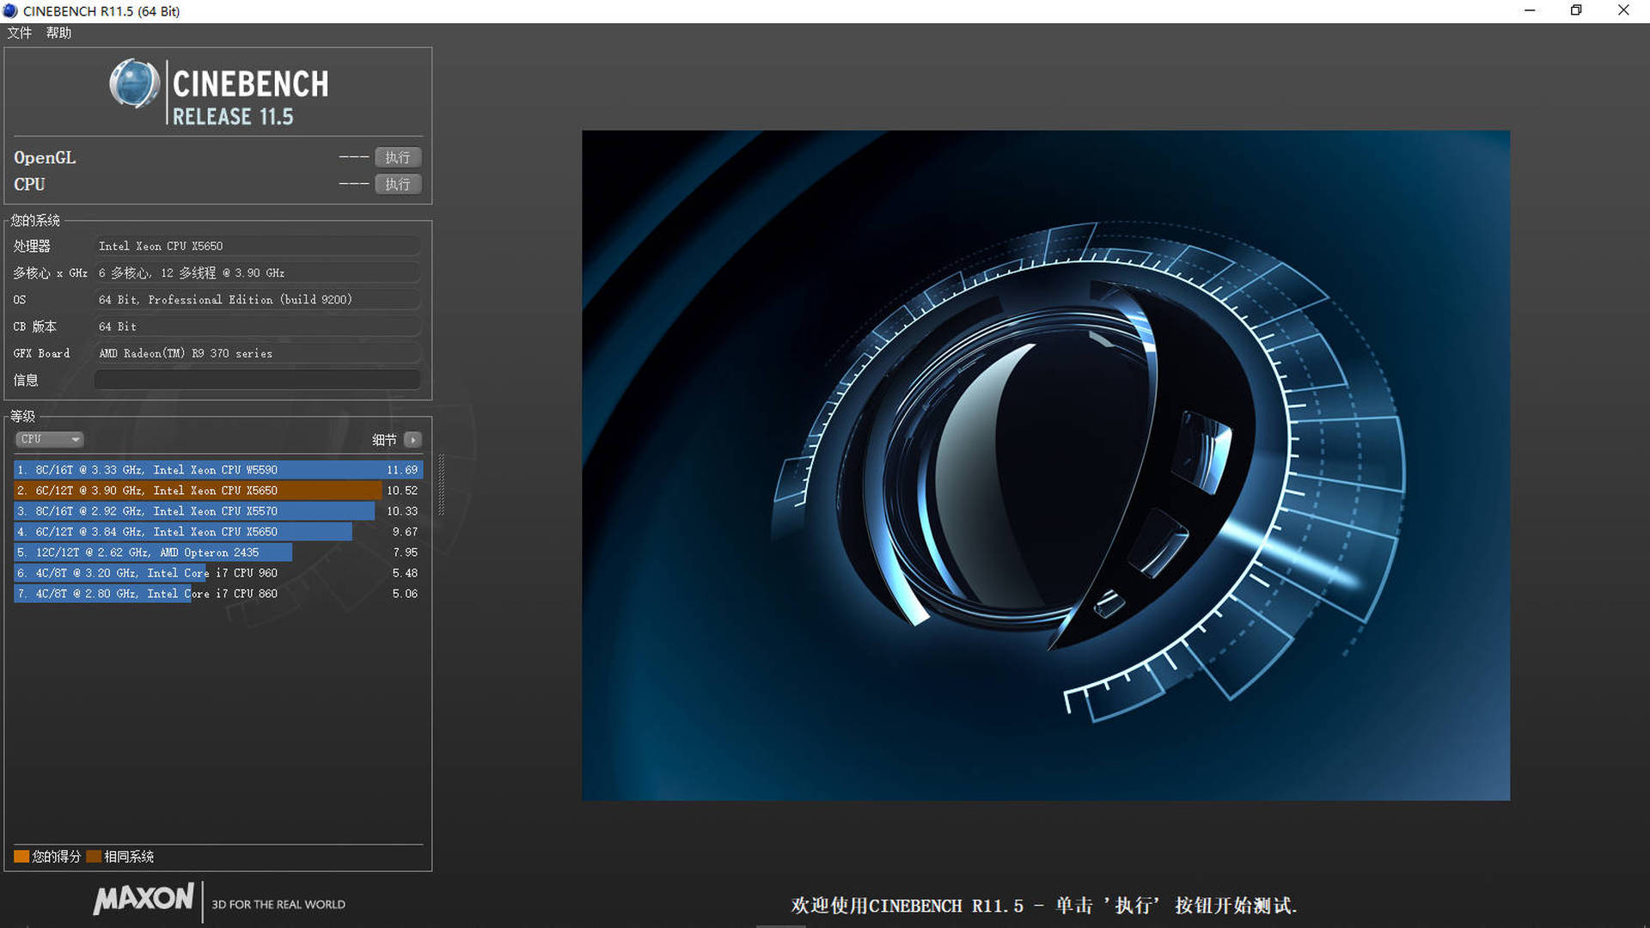The image size is (1650, 928).
Task: Select the Core i7 CPU 860 ranking row
Action: point(217,594)
